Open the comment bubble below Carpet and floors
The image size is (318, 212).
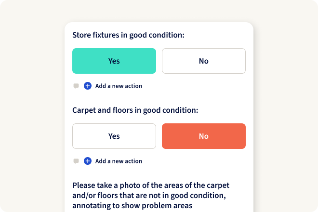pyautogui.click(x=76, y=161)
